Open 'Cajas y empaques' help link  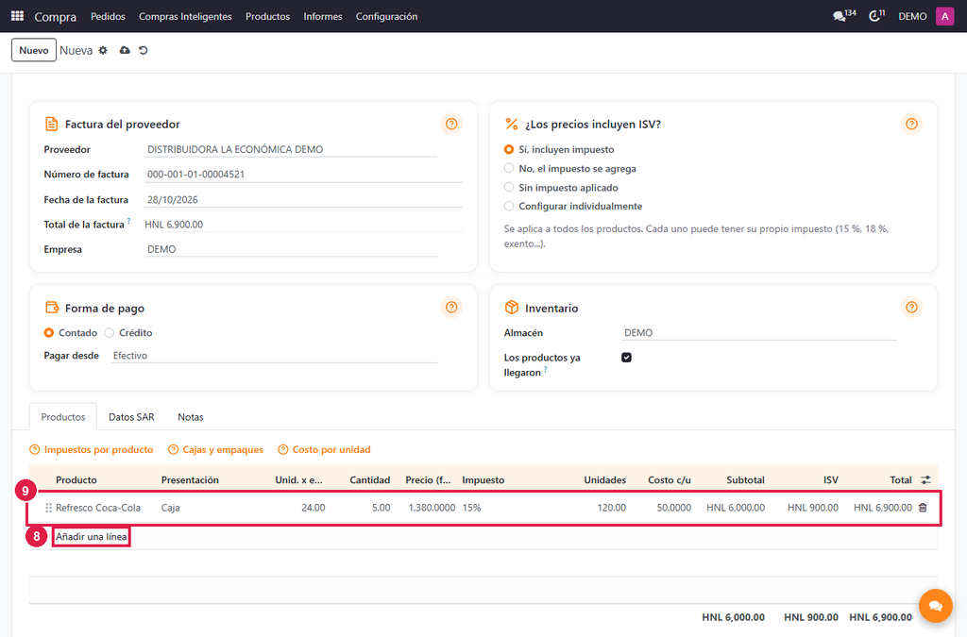pyautogui.click(x=216, y=450)
